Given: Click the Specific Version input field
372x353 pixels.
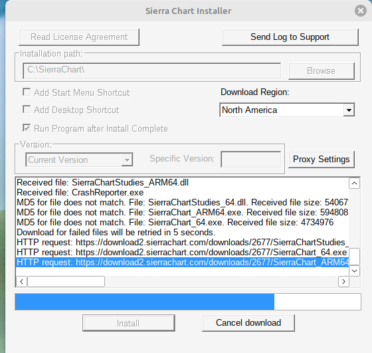Looking at the screenshot, I should [251, 159].
